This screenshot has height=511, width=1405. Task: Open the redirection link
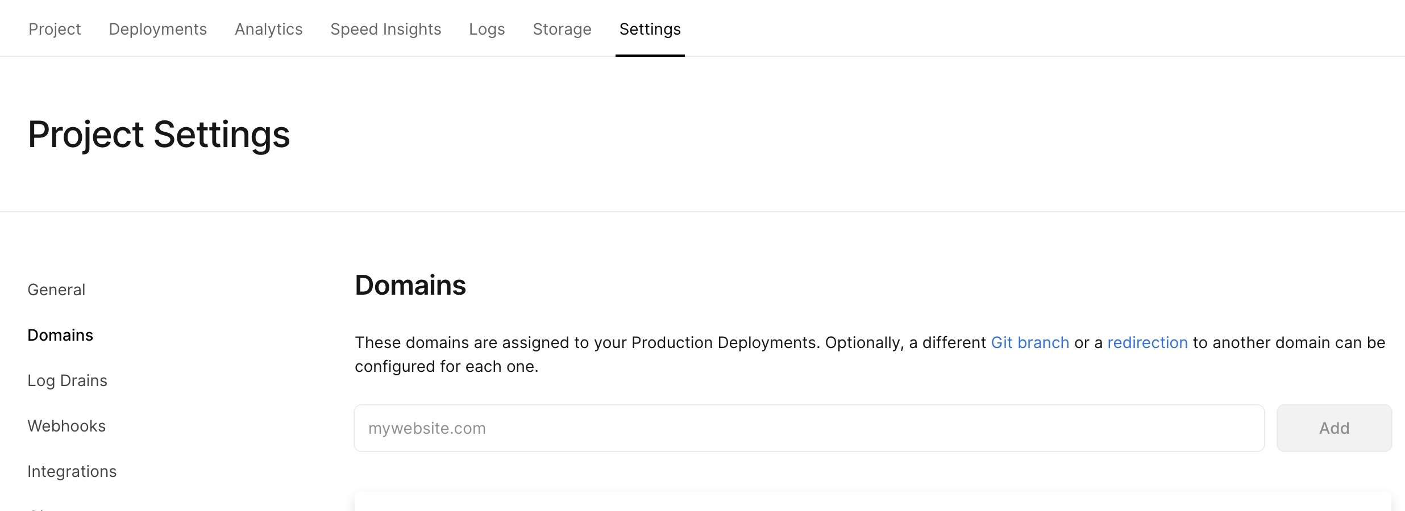(1148, 342)
